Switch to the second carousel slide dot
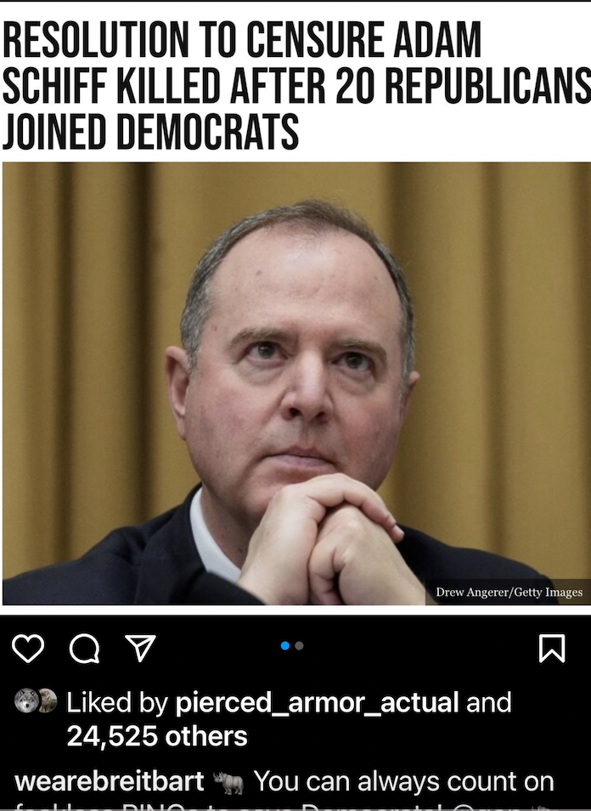Viewport: 591px width, 811px height. pyautogui.click(x=299, y=645)
